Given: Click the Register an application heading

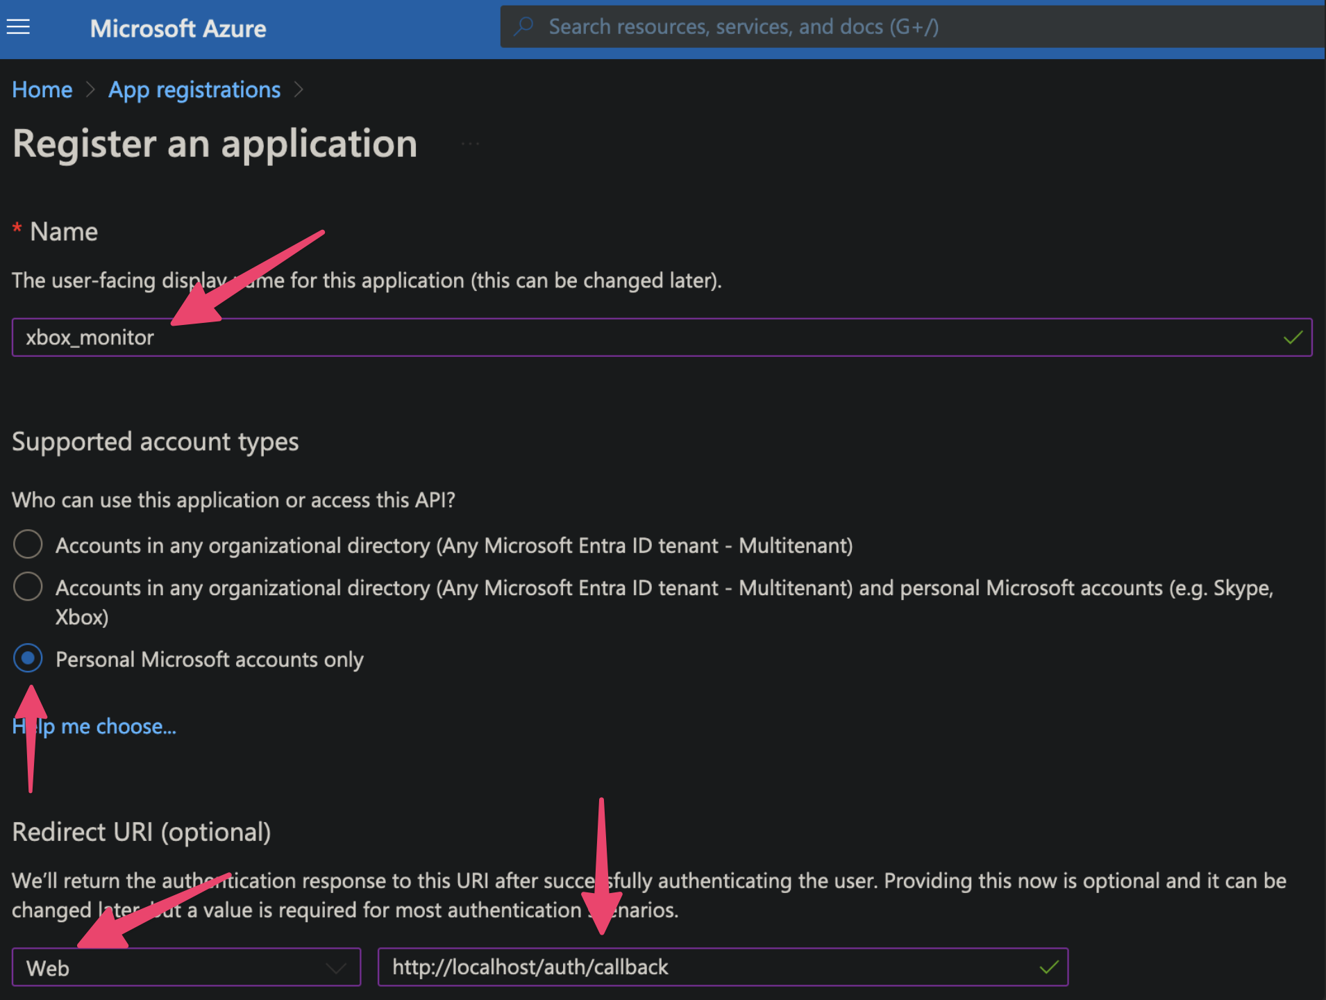Looking at the screenshot, I should click(x=215, y=144).
